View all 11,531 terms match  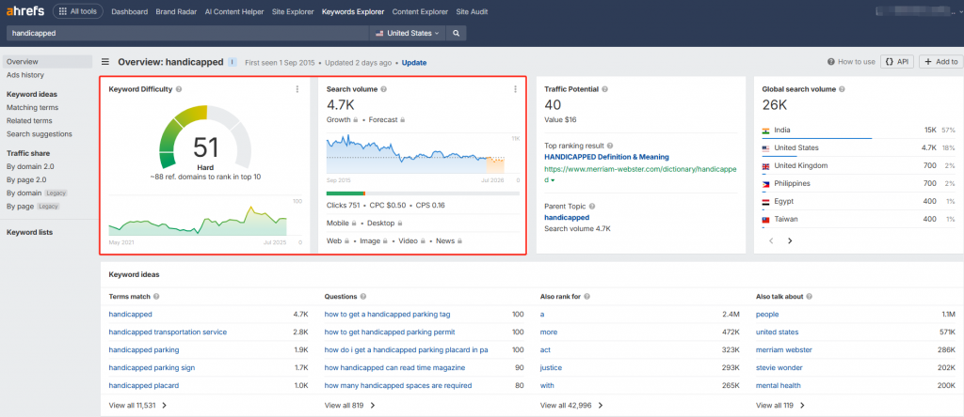pos(137,406)
